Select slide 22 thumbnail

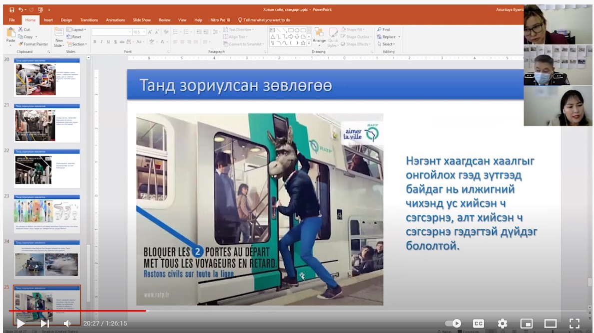46,168
